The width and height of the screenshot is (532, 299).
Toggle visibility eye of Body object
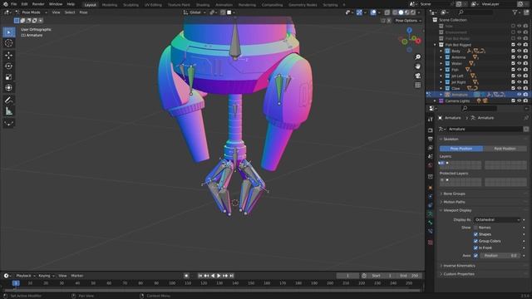coord(520,51)
